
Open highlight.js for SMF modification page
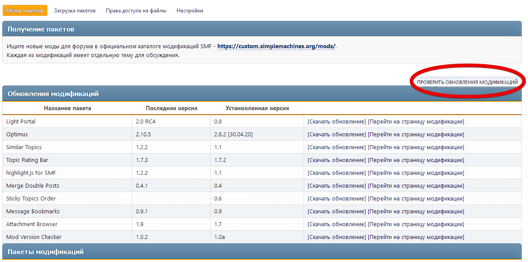[416, 173]
